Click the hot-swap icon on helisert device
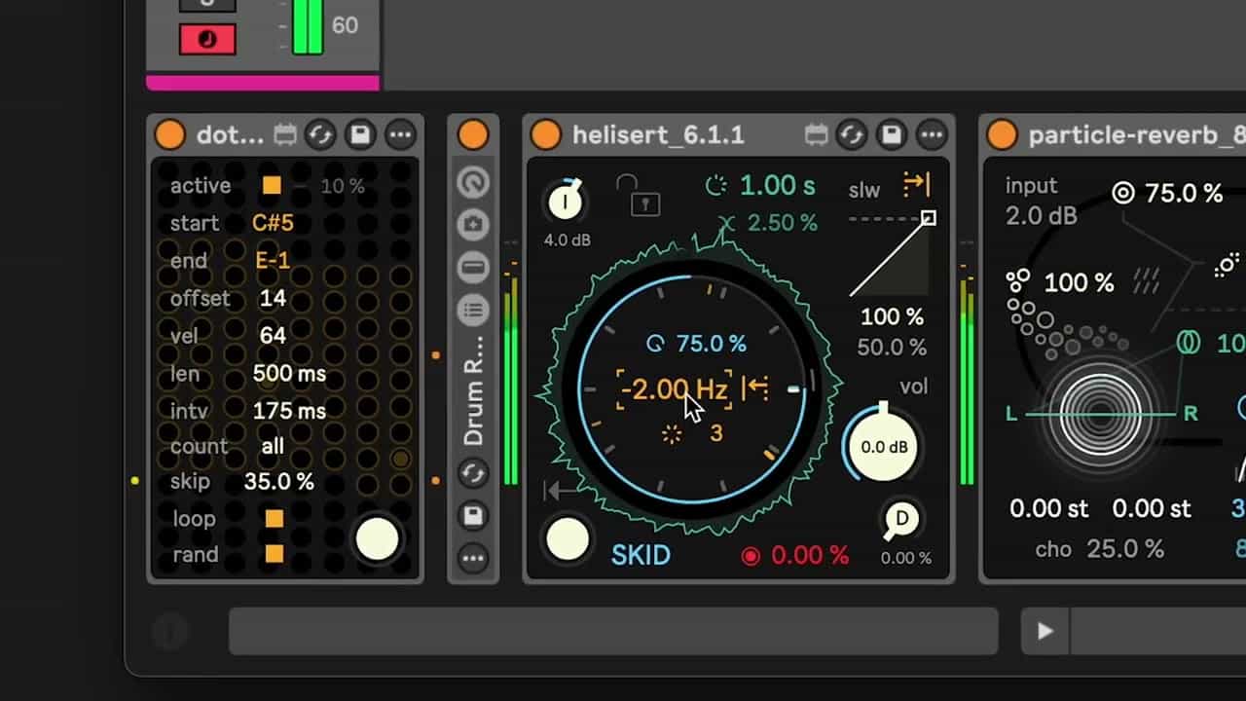Viewport: 1246px width, 701px height. point(852,135)
